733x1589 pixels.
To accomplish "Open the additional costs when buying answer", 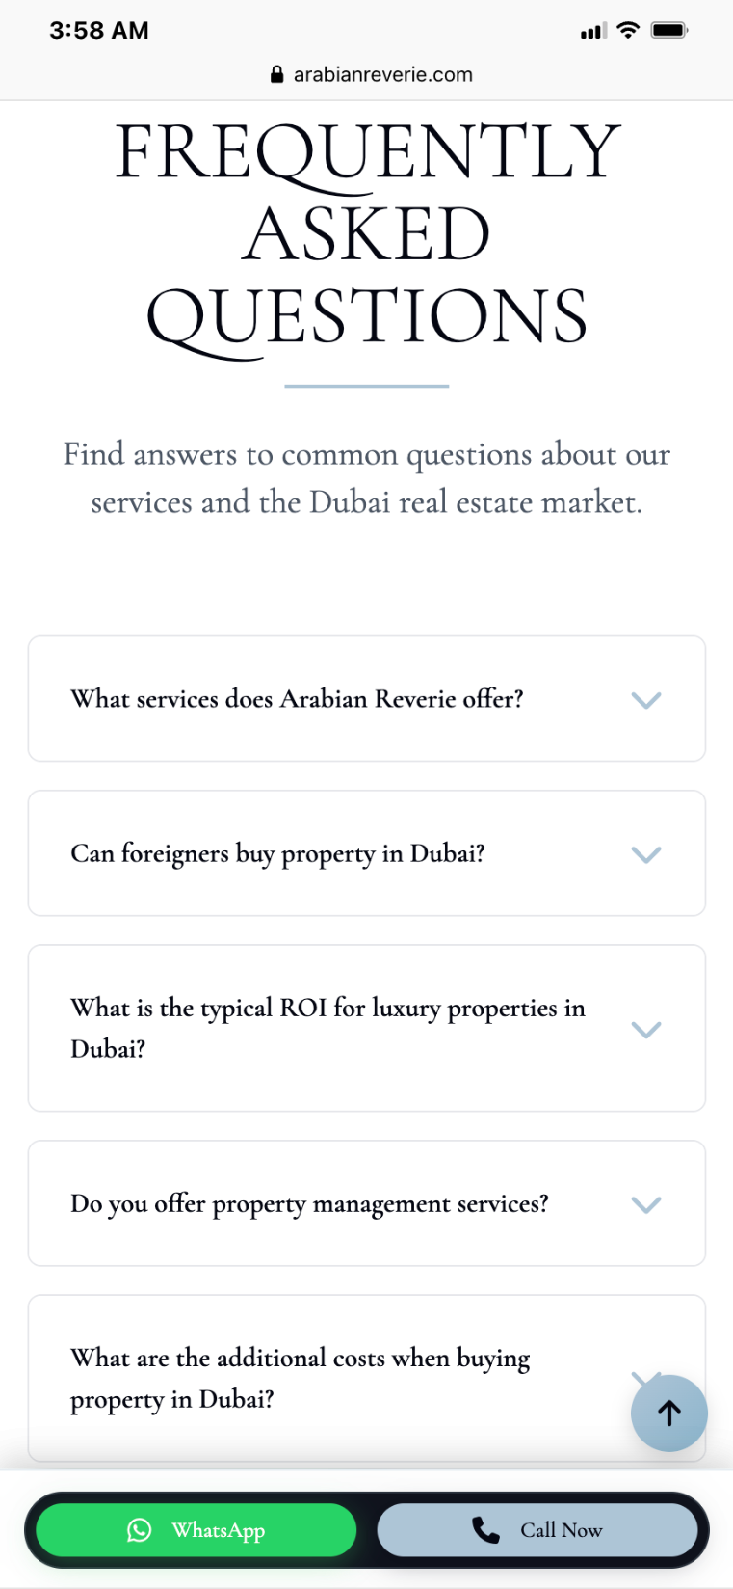I will click(300, 1378).
